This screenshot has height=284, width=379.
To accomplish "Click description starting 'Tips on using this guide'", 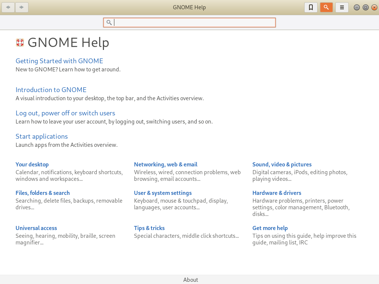I will (x=304, y=239).
